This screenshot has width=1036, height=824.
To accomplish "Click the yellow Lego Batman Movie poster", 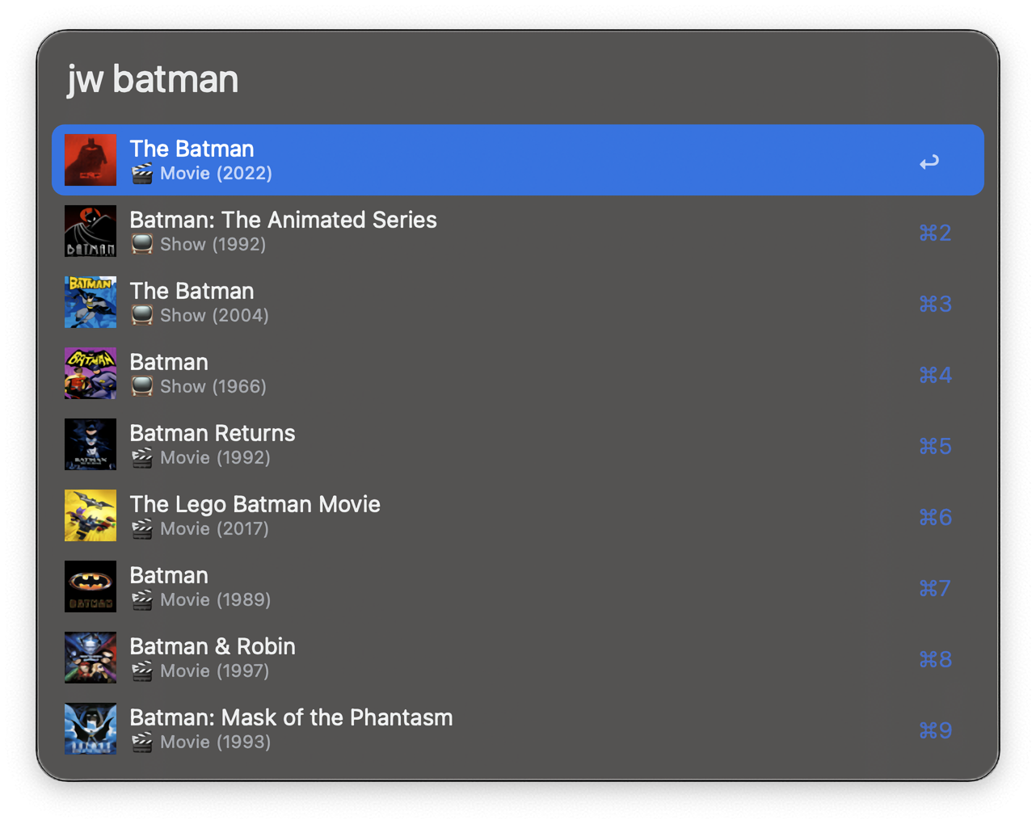I will (91, 515).
